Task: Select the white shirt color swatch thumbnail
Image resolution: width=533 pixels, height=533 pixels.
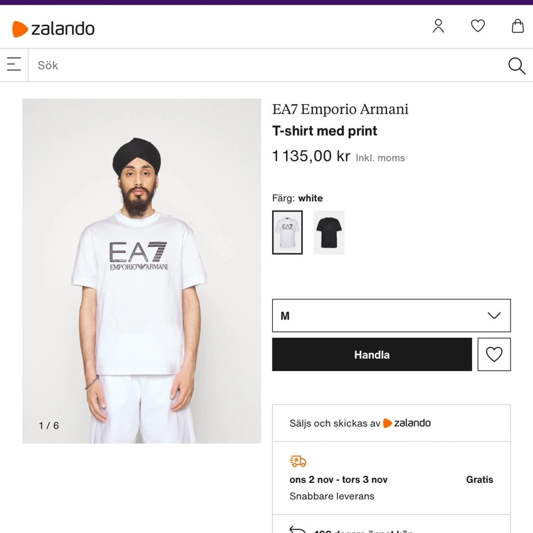Action: tap(287, 232)
